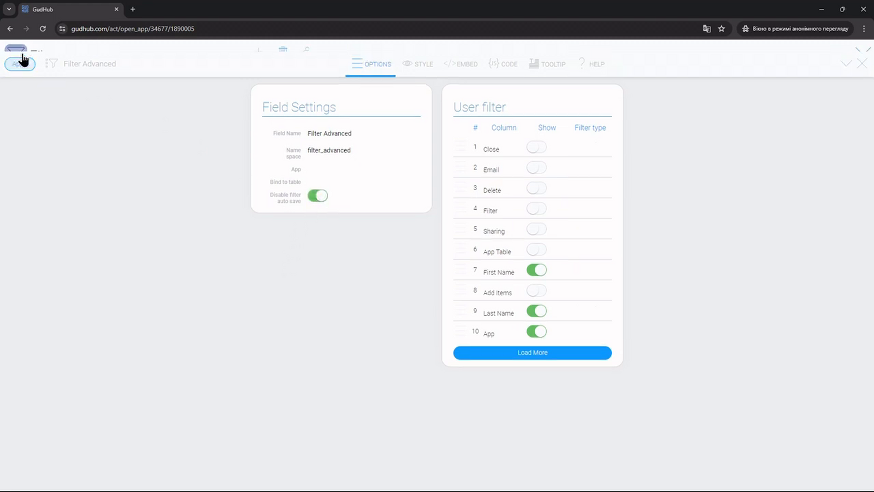This screenshot has width=874, height=492.
Task: Click the Field Settings panel title
Action: [299, 107]
